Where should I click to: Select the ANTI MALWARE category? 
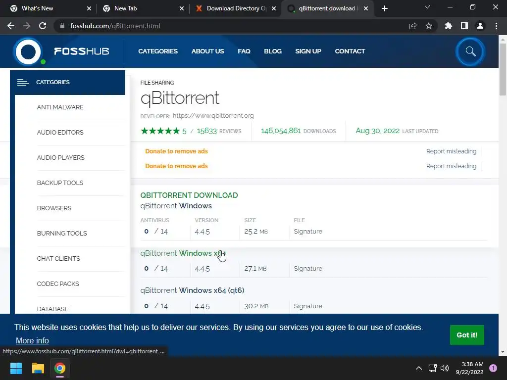point(60,107)
